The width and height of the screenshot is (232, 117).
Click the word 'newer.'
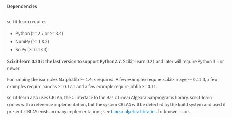[x=14, y=68]
